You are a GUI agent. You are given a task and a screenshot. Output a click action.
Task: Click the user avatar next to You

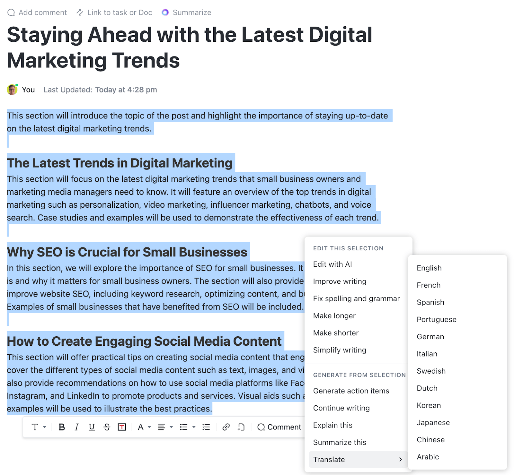click(12, 90)
